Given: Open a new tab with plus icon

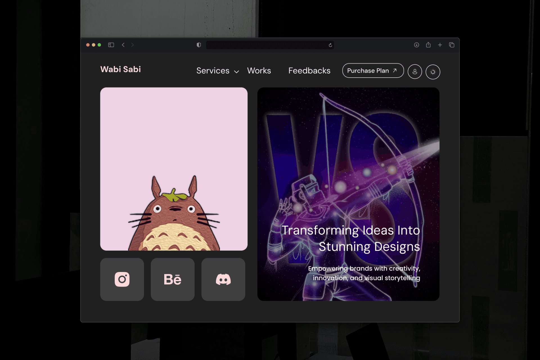Looking at the screenshot, I should [440, 45].
